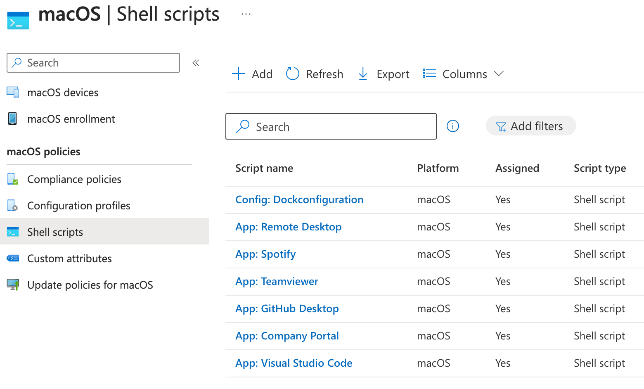Open the more options ellipsis in title

point(246,14)
